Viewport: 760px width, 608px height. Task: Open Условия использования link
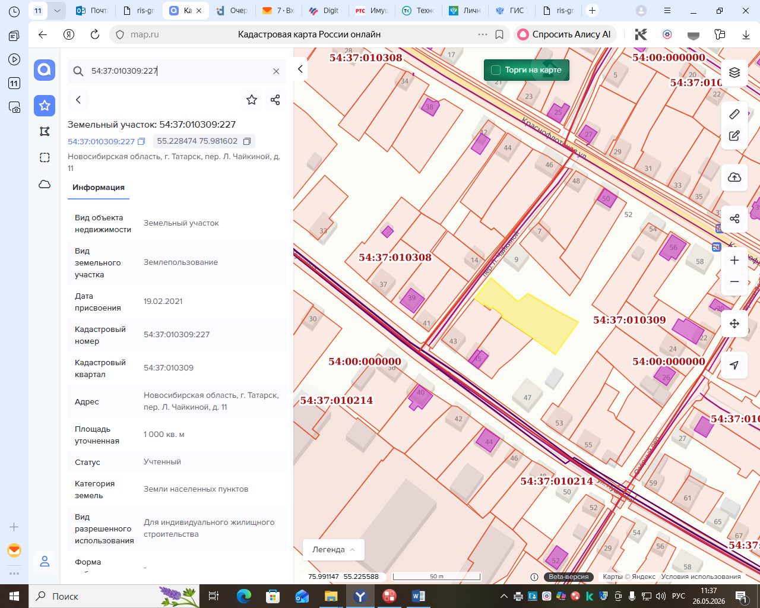pos(701,577)
